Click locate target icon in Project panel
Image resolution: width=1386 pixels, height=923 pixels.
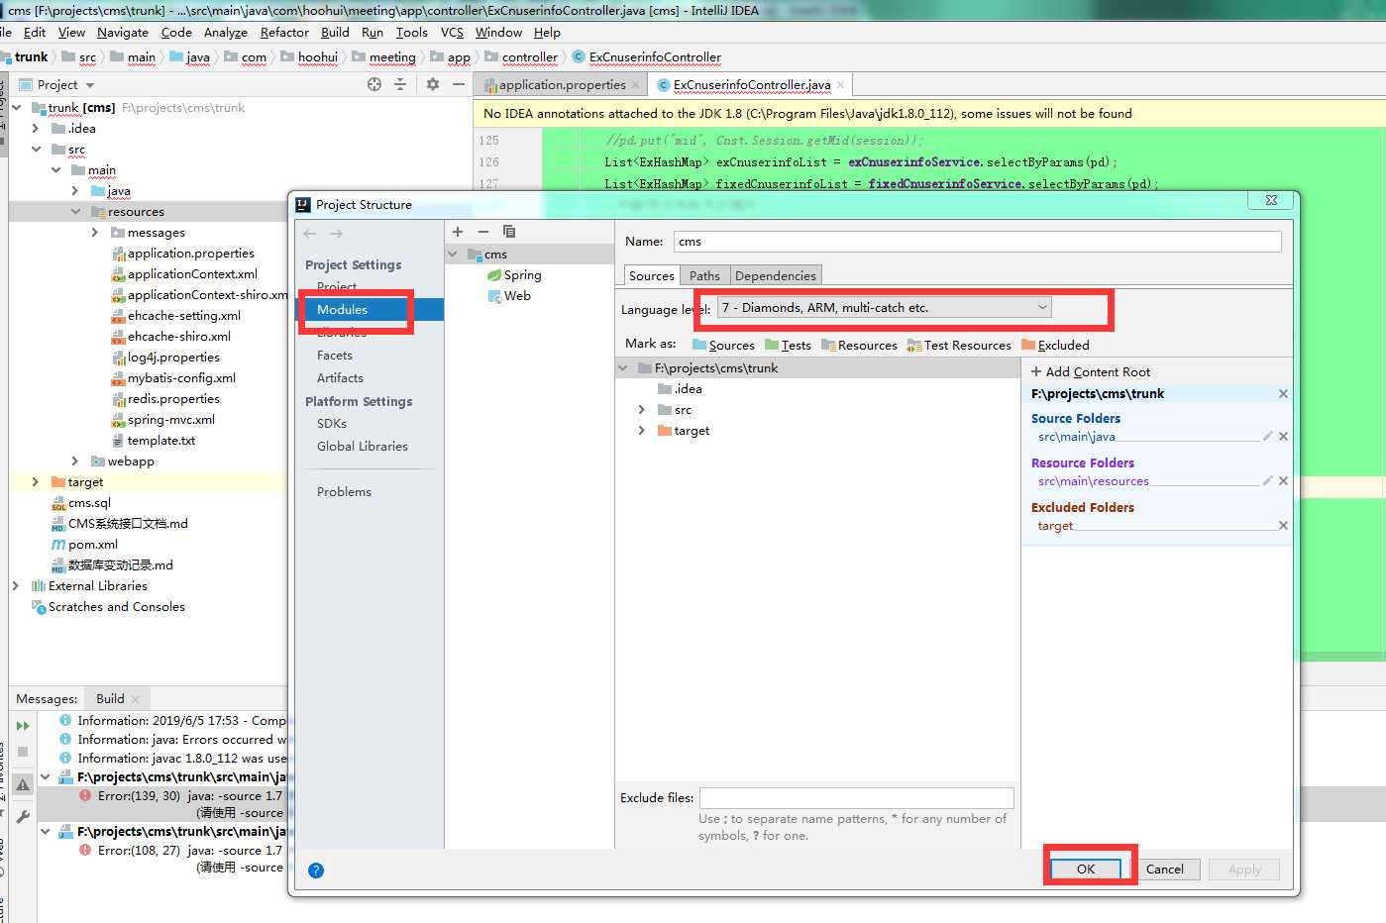coord(374,84)
